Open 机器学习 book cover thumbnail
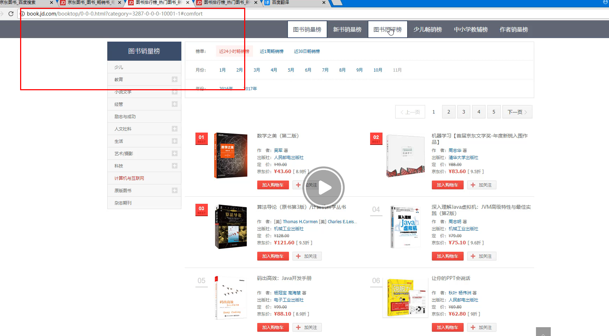 [x=405, y=155]
